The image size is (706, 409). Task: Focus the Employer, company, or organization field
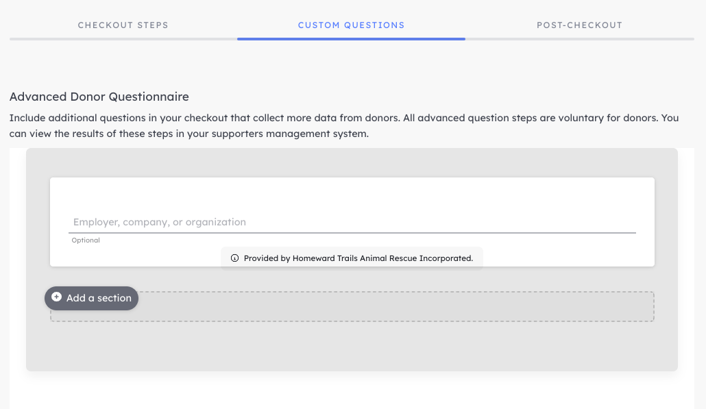352,222
